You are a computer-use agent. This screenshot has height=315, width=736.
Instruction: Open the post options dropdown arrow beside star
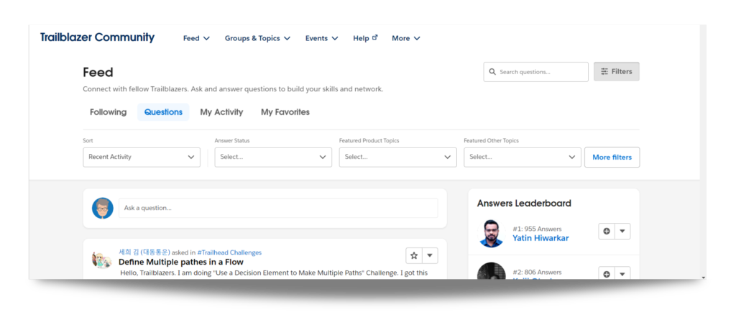[x=430, y=256]
